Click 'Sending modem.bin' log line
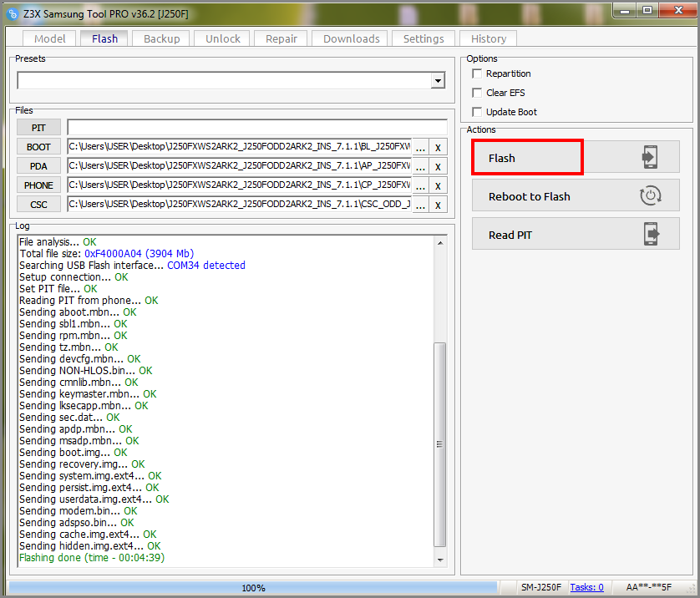 click(79, 511)
